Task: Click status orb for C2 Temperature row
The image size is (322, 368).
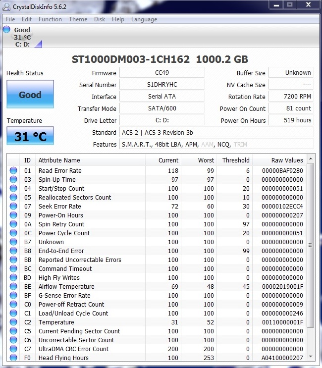Action: pyautogui.click(x=13, y=322)
